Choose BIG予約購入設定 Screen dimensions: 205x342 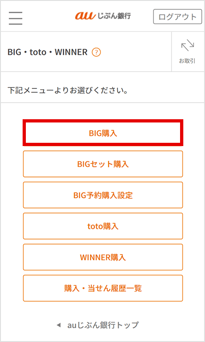click(103, 195)
